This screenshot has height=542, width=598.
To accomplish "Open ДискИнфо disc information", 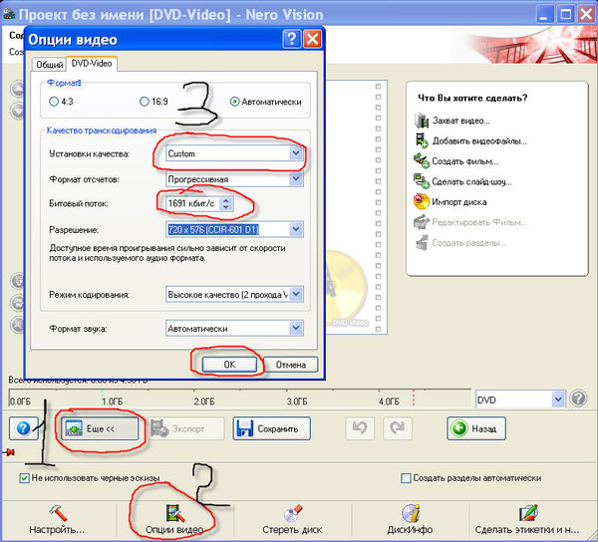I will pos(410,520).
